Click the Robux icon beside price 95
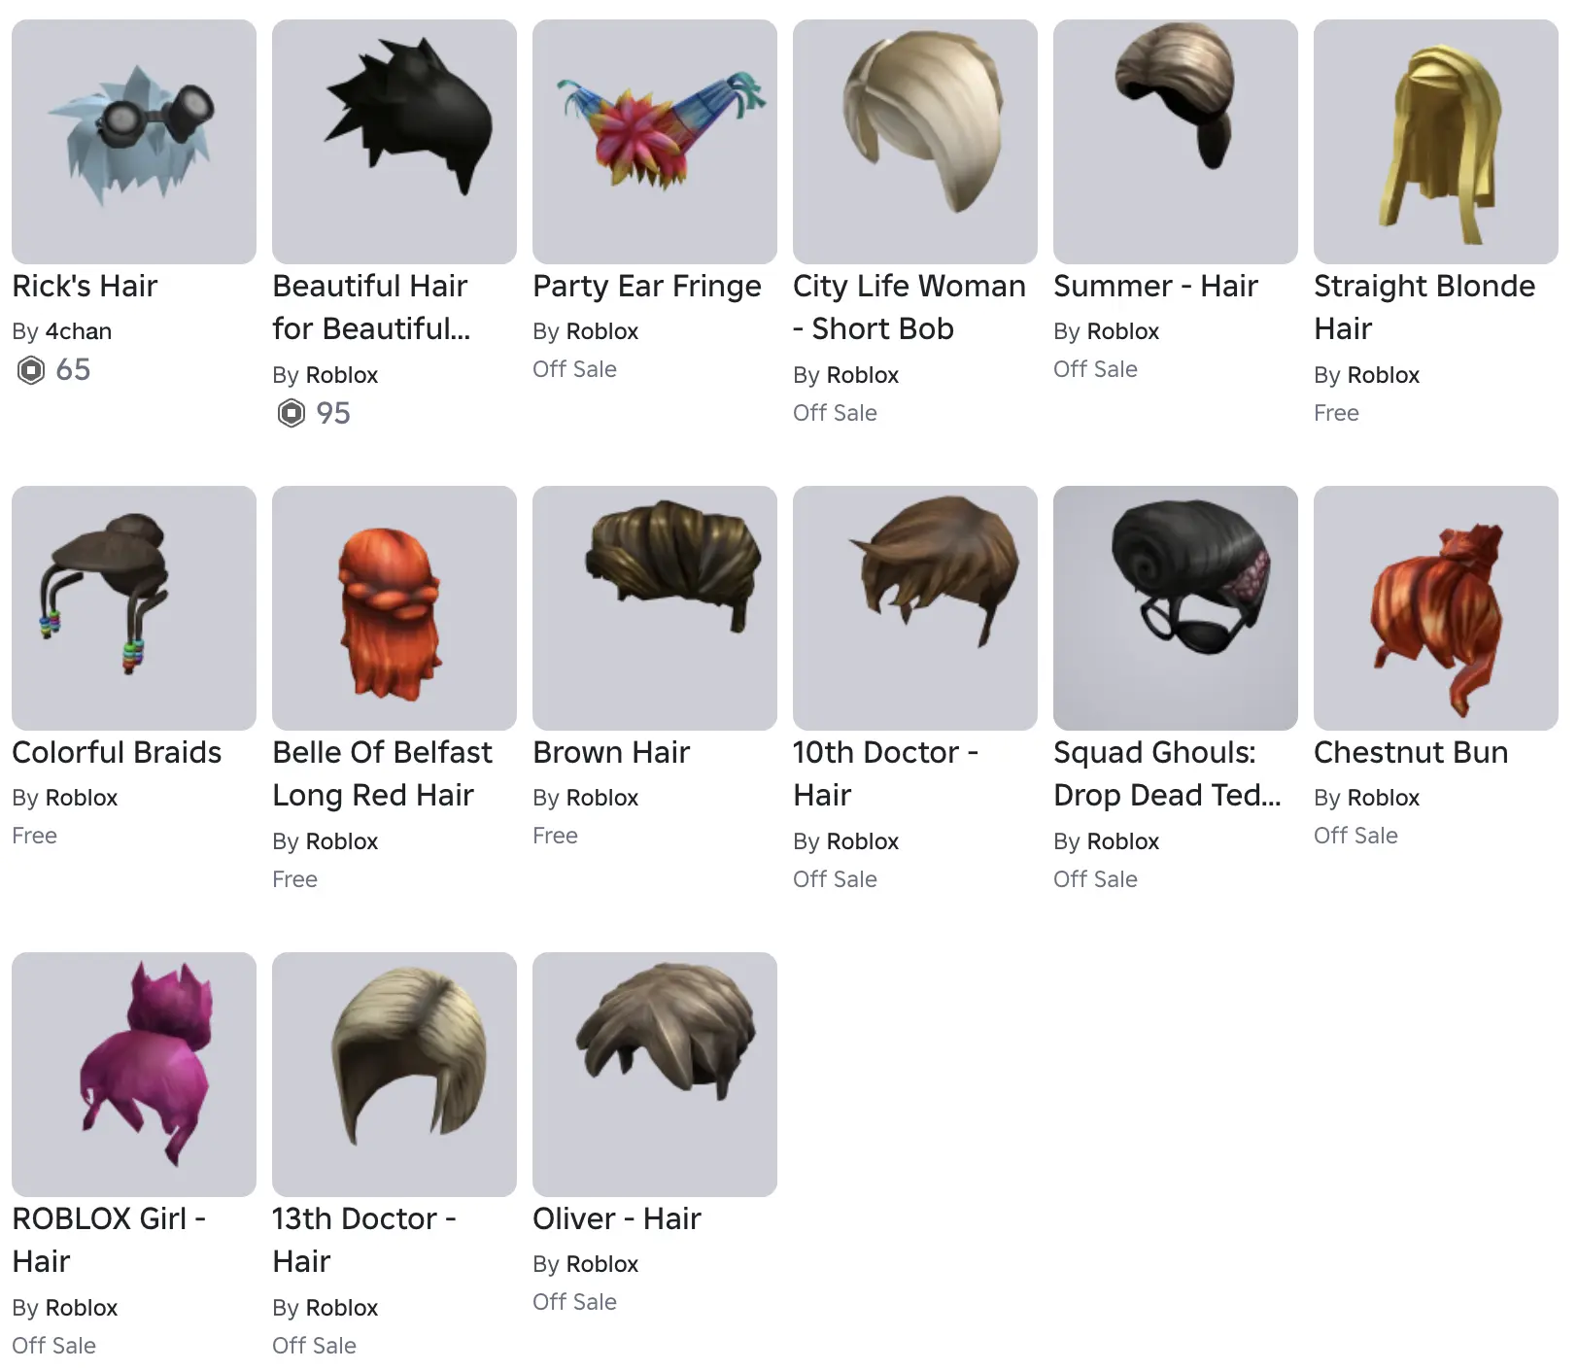Viewport: 1578px width, 1370px height. click(x=292, y=414)
